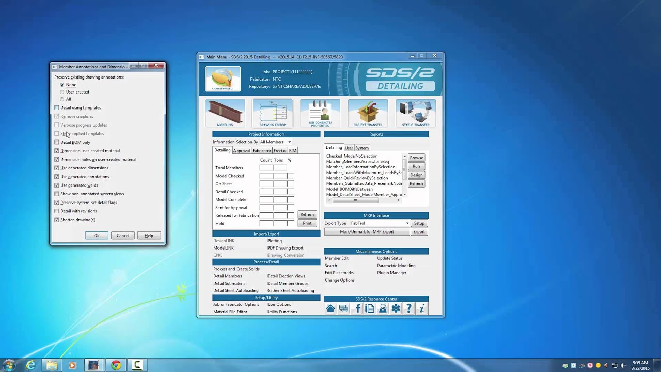Open the Change Project icon
661x372 pixels.
pos(223,79)
